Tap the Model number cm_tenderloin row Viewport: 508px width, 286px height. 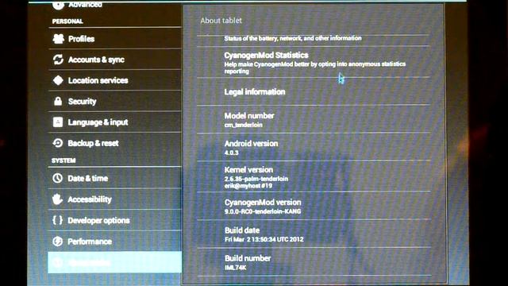point(314,119)
